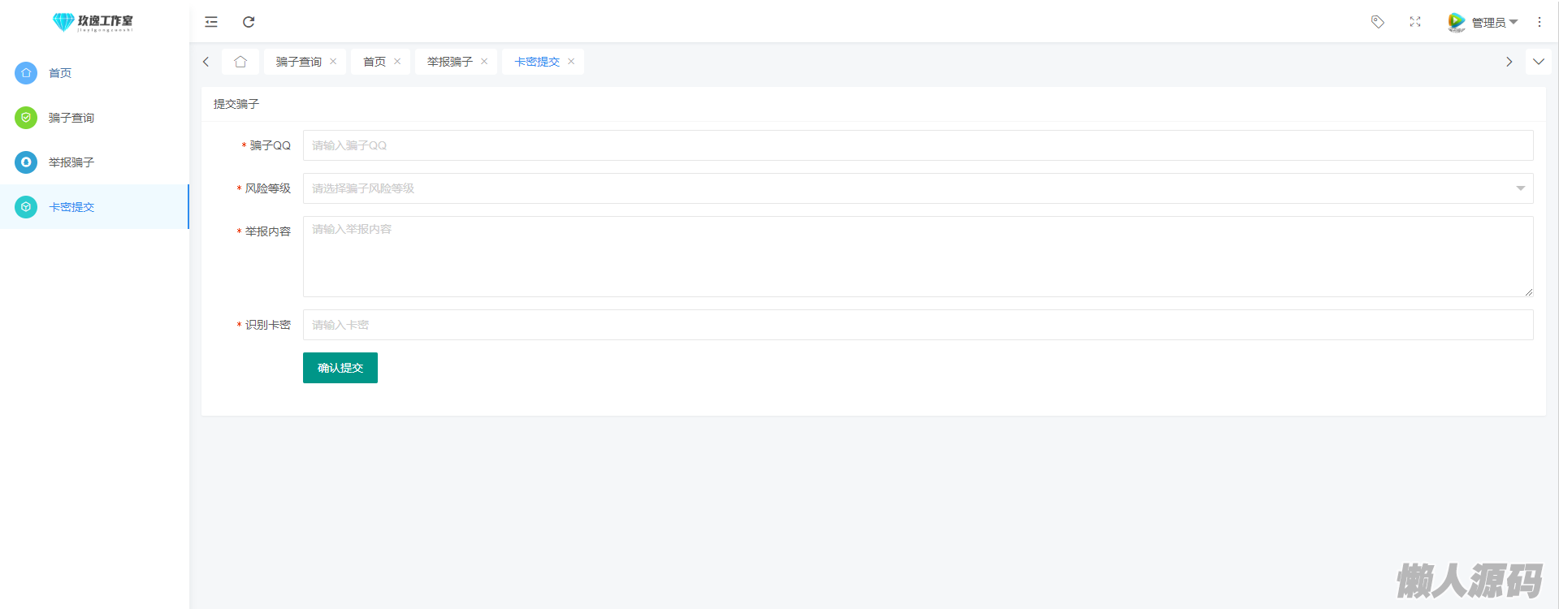Open the 风险等级 select dropdown
Viewport: 1559px width, 609px height.
(918, 188)
